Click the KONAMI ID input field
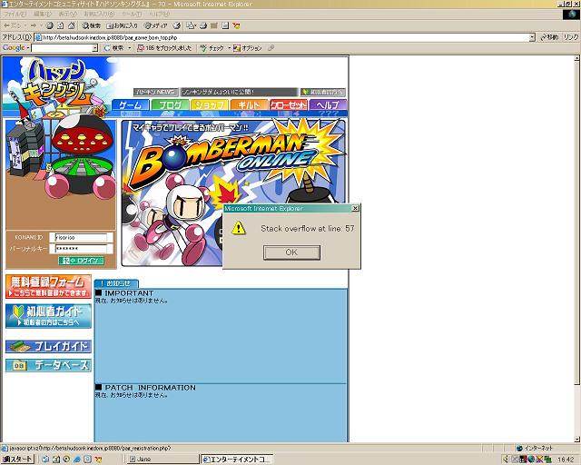Image resolution: width=581 pixels, height=465 pixels. tap(81, 237)
